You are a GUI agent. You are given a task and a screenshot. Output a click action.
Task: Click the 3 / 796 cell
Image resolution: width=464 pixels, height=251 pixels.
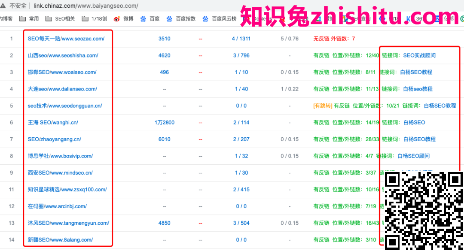pyautogui.click(x=241, y=55)
